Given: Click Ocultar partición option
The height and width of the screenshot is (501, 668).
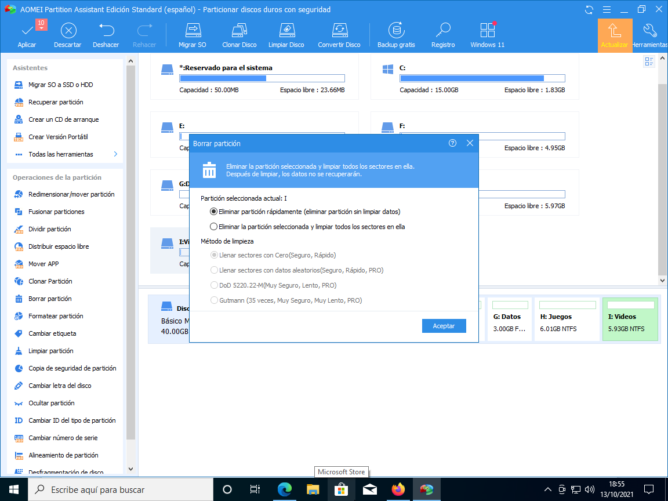Looking at the screenshot, I should pyautogui.click(x=51, y=404).
